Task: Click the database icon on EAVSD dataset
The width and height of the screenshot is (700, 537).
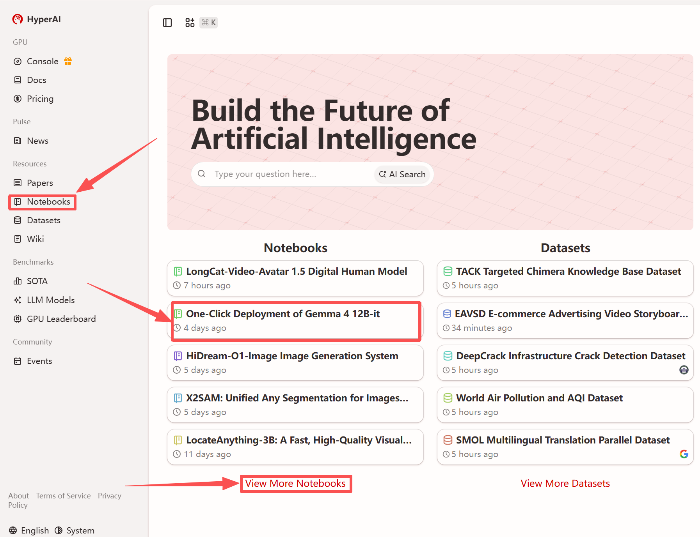Action: (447, 314)
